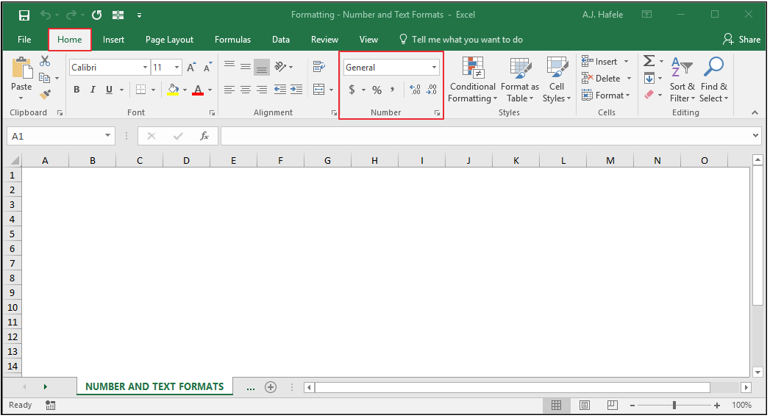Open the font size dropdown
Viewport: 770px width, 418px height.
pos(177,67)
